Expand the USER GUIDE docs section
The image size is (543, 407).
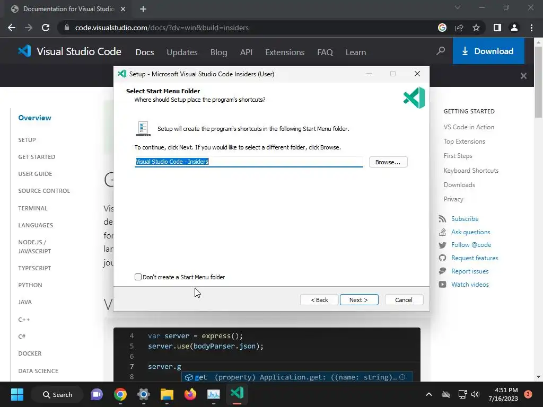click(35, 174)
